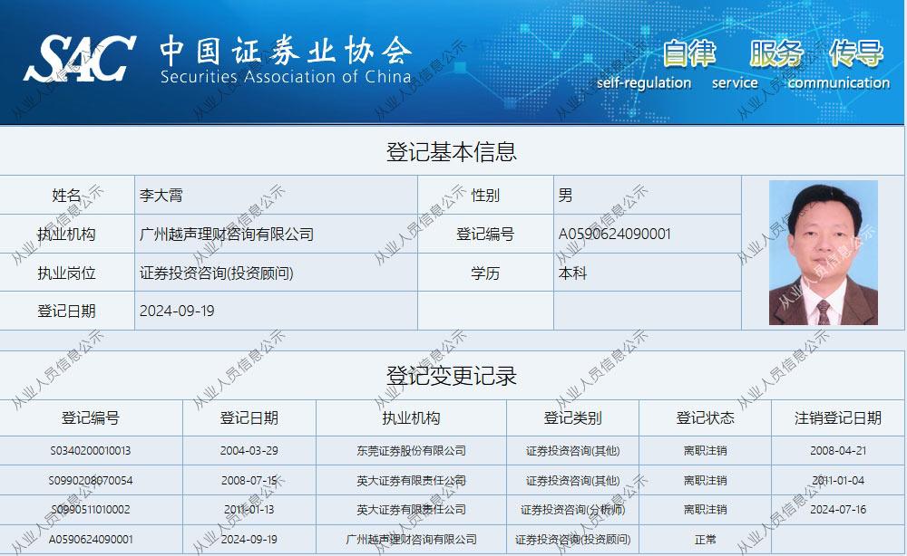Select the name value 李大霄
This screenshot has height=556, width=907.
click(161, 196)
